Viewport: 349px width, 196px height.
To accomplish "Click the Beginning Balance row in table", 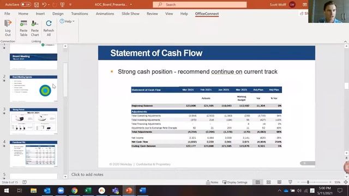I will (x=206, y=106).
